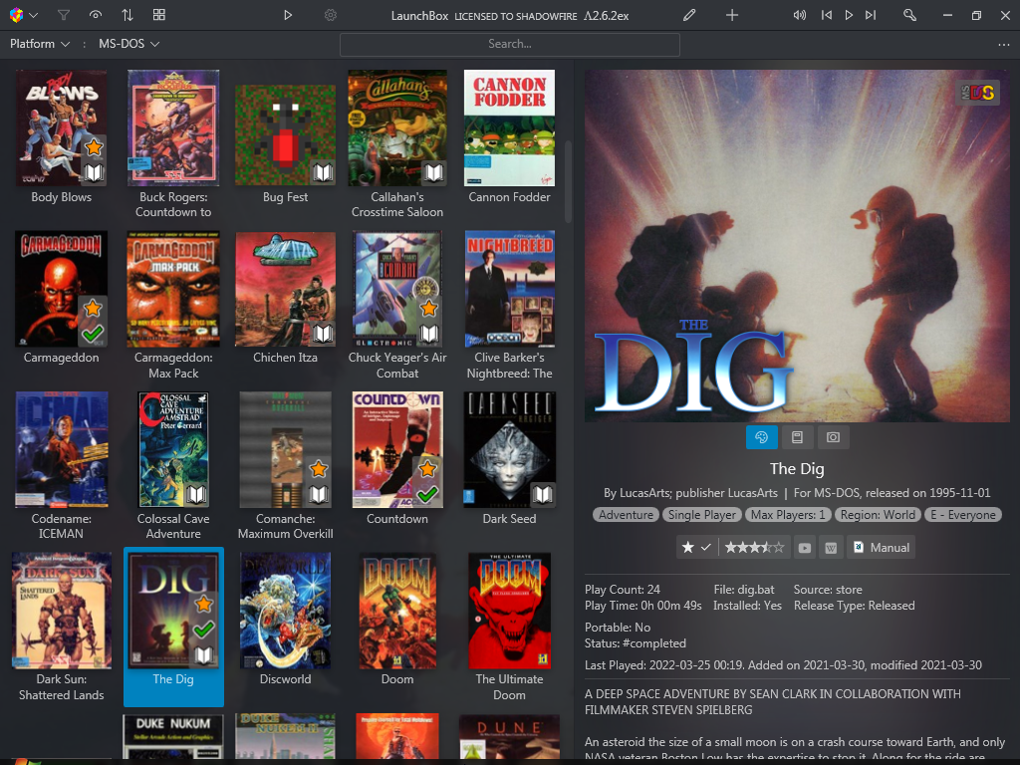This screenshot has height=765, width=1020.
Task: Click the favorite star on Comanche: Maximum Overkill
Action: 318,468
